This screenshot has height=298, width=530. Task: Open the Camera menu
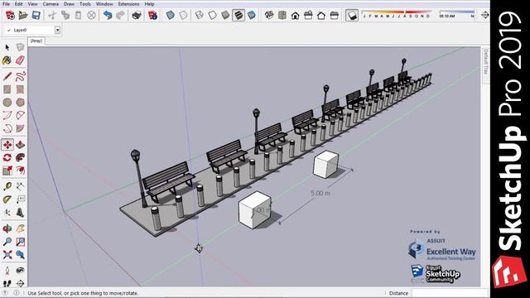(x=51, y=4)
